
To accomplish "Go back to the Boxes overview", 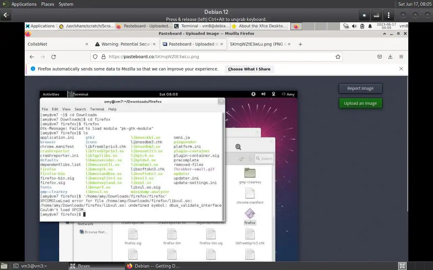I will (x=6, y=15).
